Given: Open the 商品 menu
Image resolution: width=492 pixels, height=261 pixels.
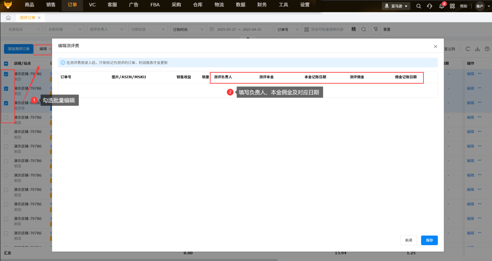Looking at the screenshot, I should [x=29, y=5].
